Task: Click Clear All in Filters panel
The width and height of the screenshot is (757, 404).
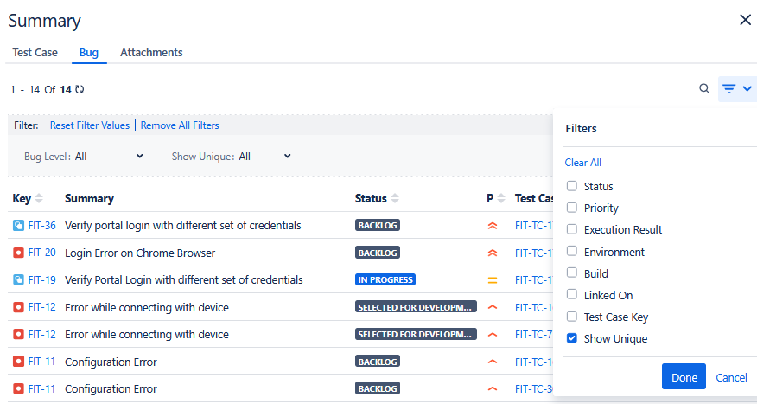Action: 582,163
